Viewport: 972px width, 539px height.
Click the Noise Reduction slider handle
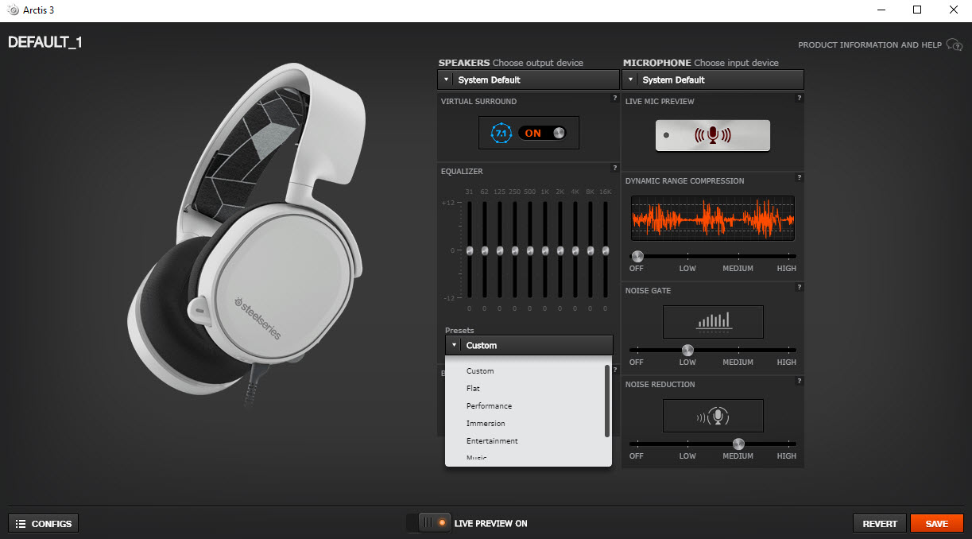click(x=739, y=444)
